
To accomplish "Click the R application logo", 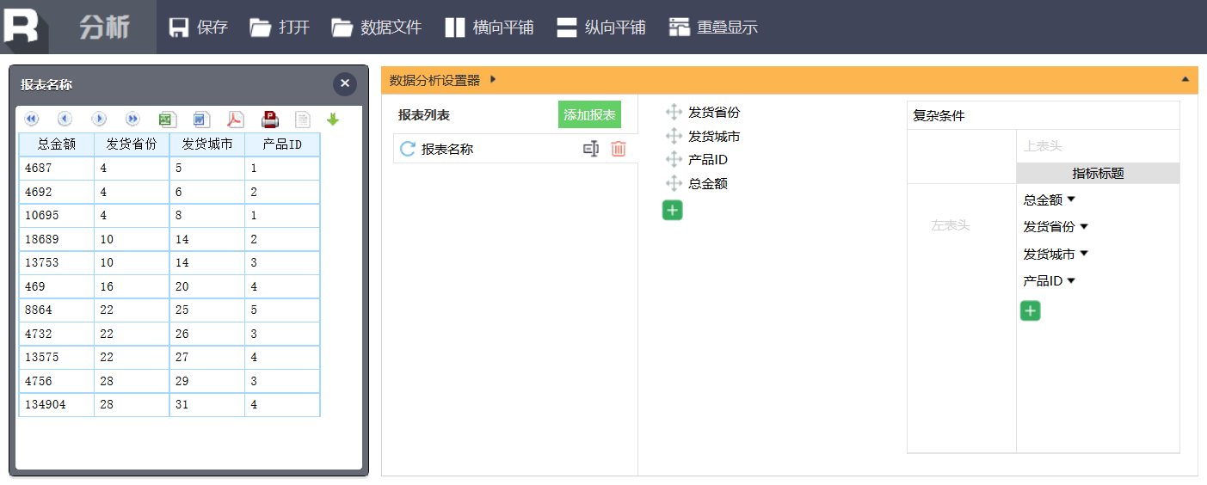I will [22, 27].
